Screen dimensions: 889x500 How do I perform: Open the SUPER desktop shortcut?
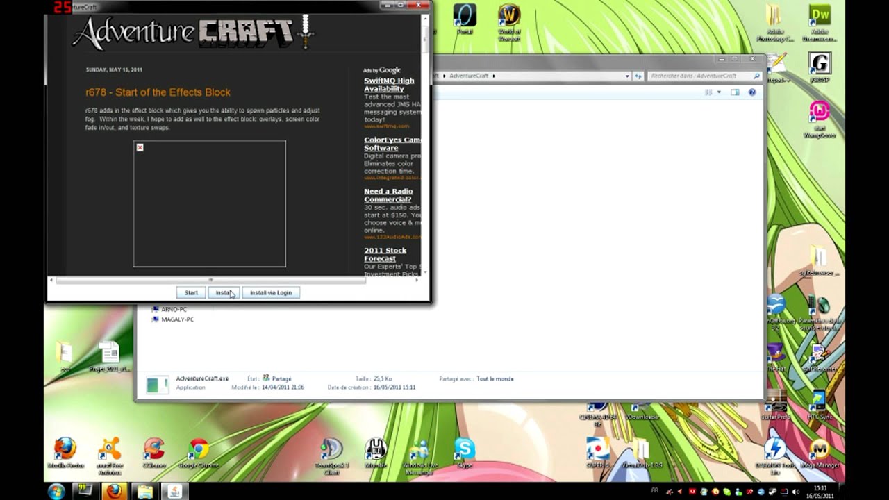(597, 453)
